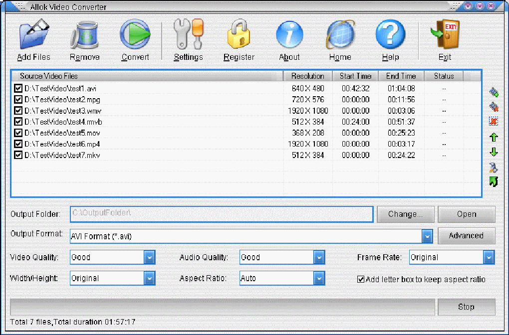Select the D:\TestVideo\test7.mkv file row
509x335 pixels.
coord(246,155)
